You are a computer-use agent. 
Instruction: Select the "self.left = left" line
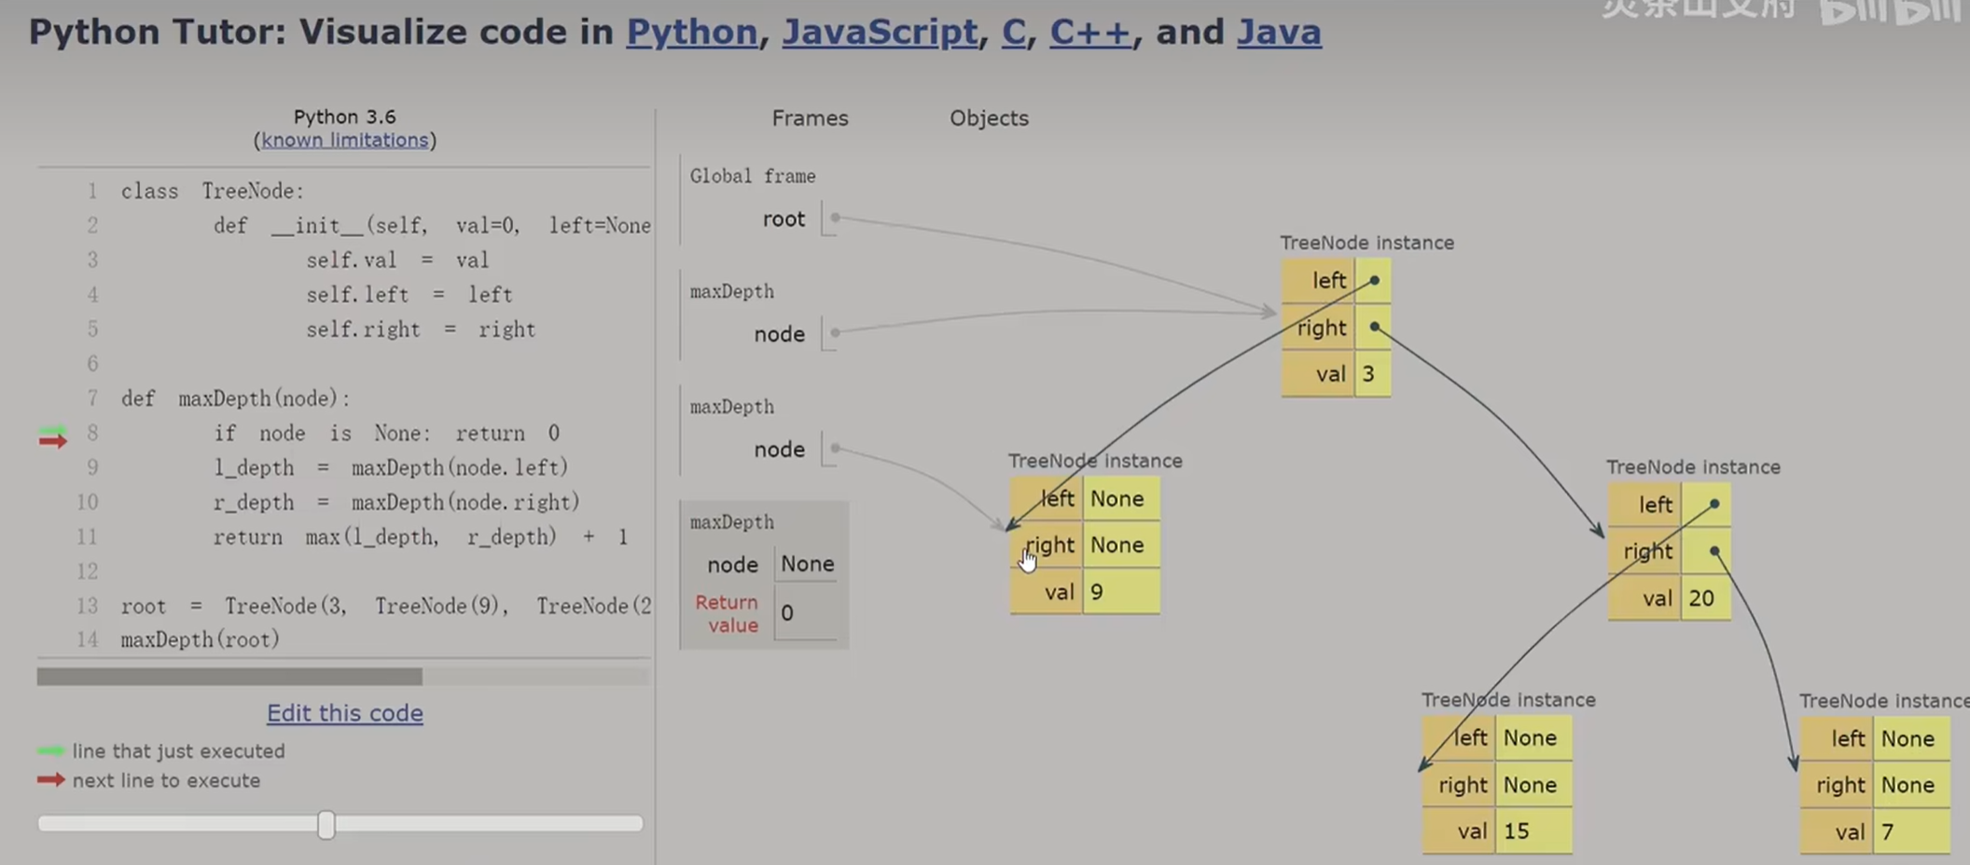tap(409, 295)
